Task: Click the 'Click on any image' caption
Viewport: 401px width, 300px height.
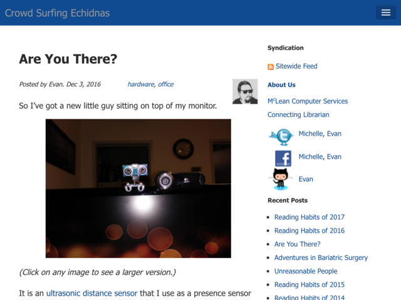Action: [x=98, y=272]
